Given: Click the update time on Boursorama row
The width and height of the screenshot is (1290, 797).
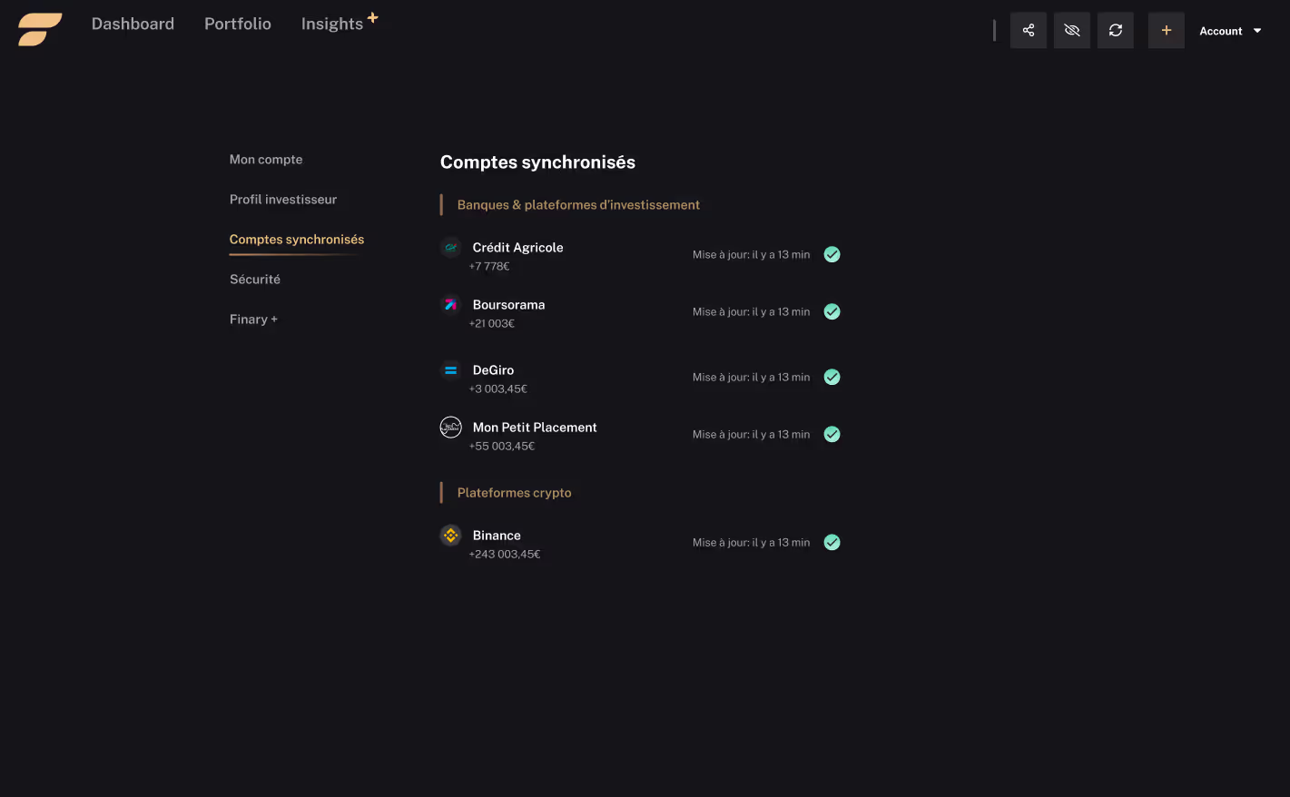Looking at the screenshot, I should pos(751,311).
